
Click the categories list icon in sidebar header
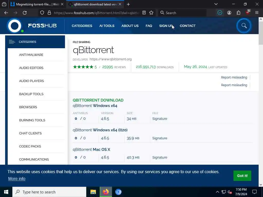pyautogui.click(x=12, y=42)
